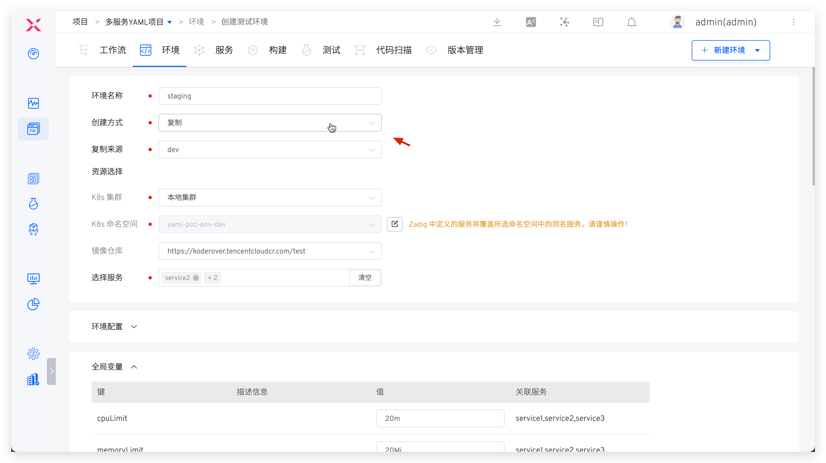The height and width of the screenshot is (463, 826).
Task: Open the documentation book icon
Action: pyautogui.click(x=598, y=22)
